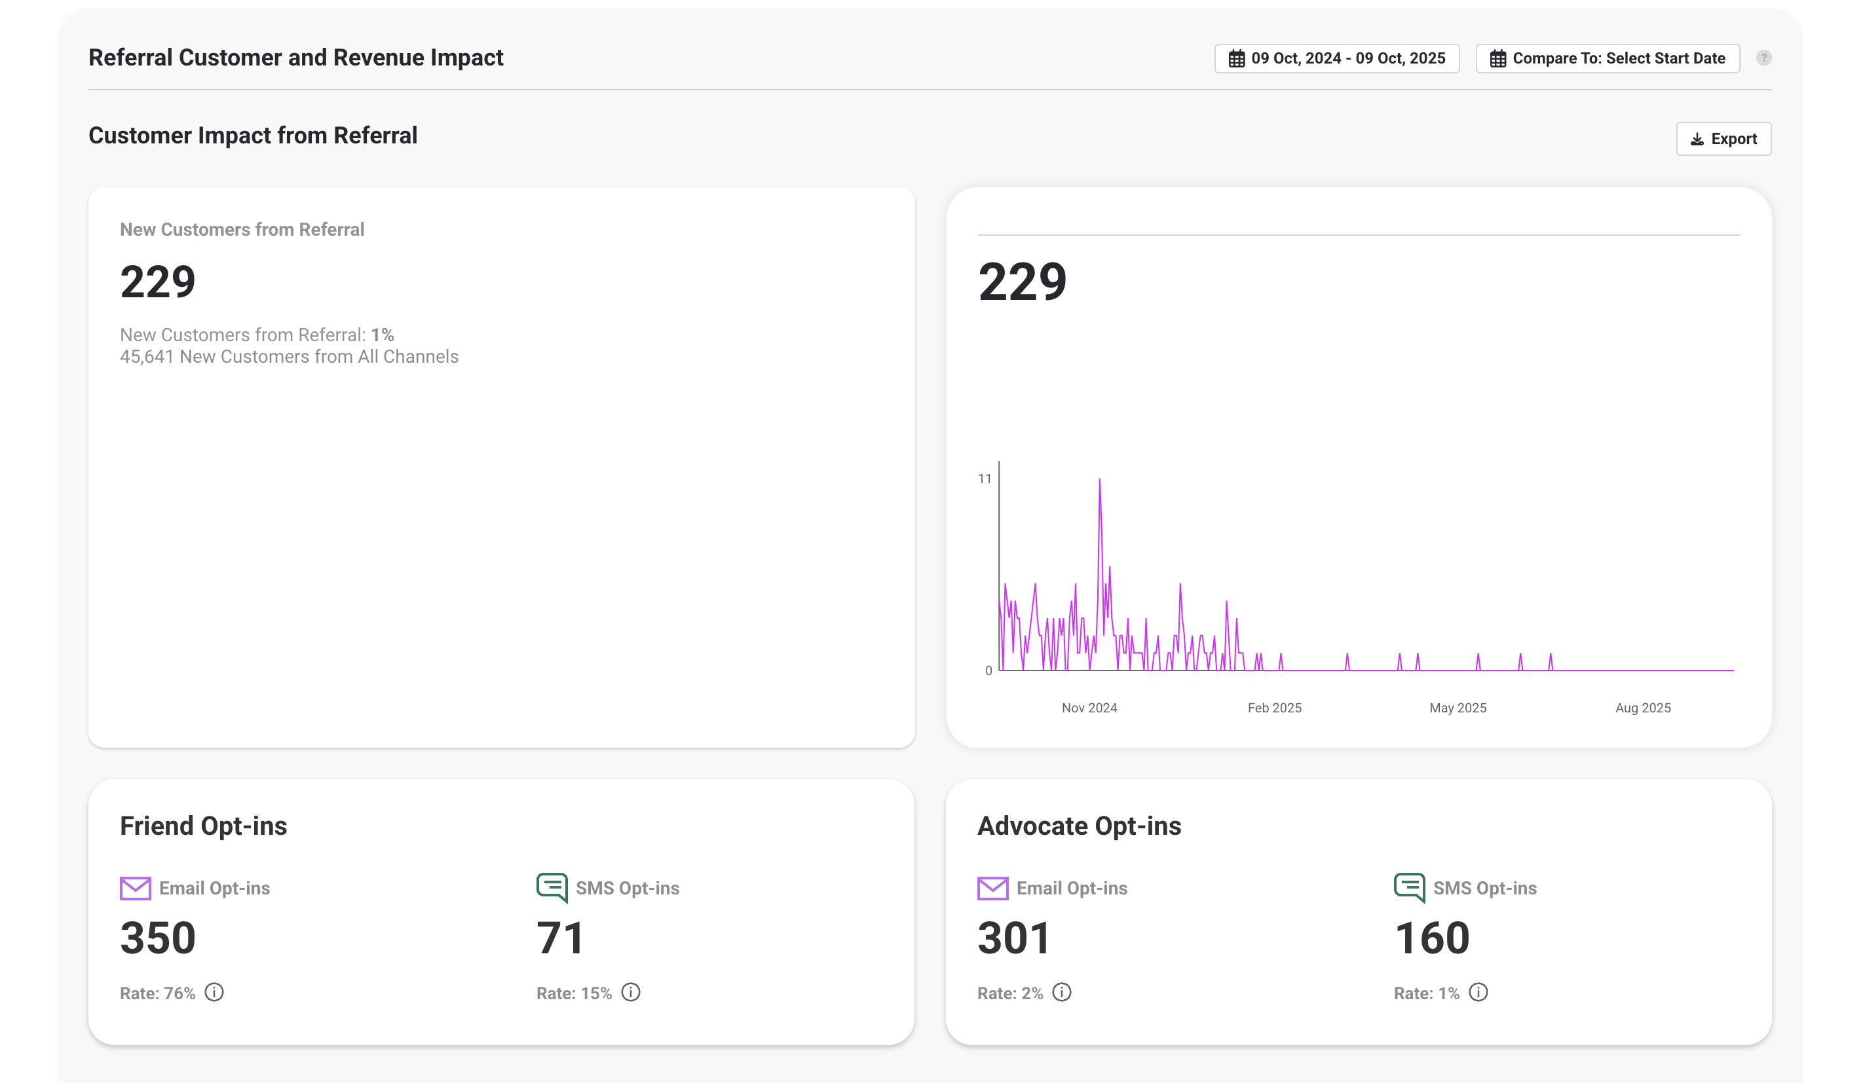Click info icon beside Friend Email Rate 76%

coord(214,992)
